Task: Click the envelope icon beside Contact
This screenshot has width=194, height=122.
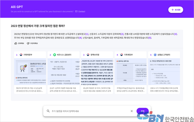Action: coord(76,11)
